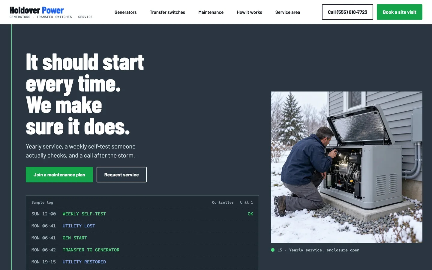Screen dimensions: 432x270
Task: Click the 'Sample log' header label
Action: click(x=42, y=202)
